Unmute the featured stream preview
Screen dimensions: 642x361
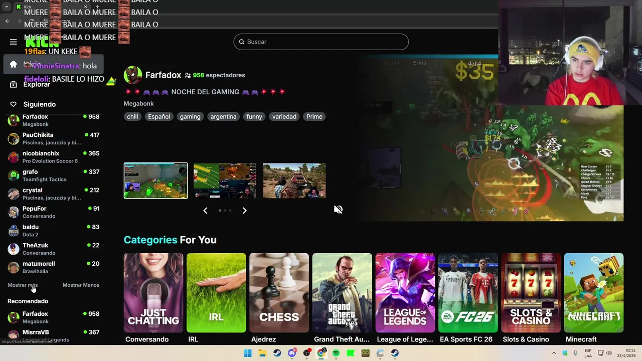point(339,210)
